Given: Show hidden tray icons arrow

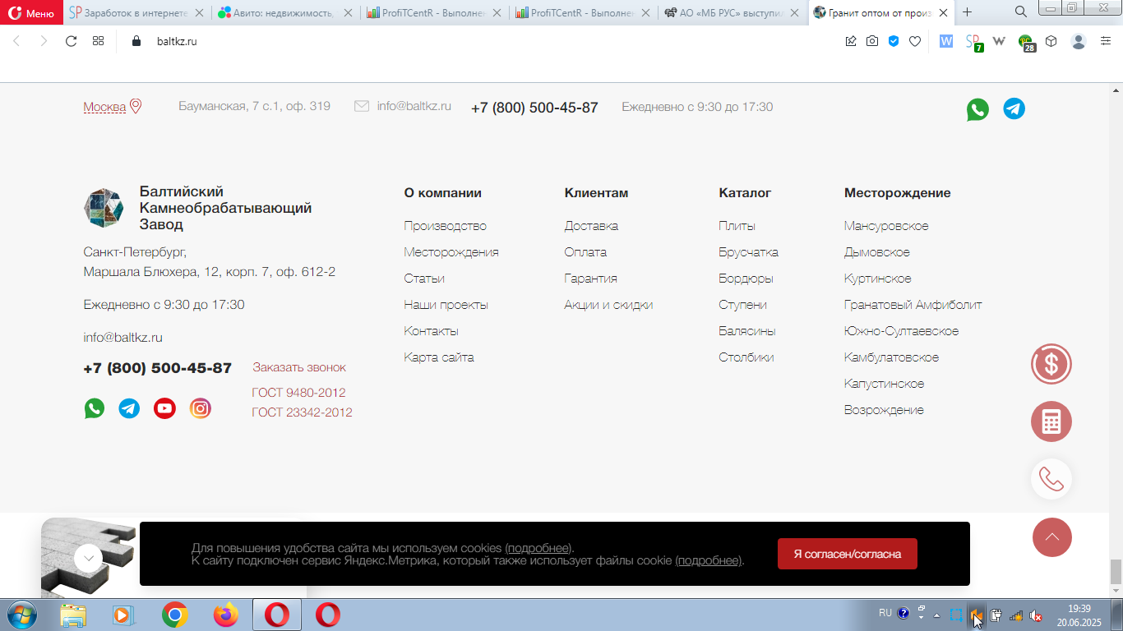Looking at the screenshot, I should (x=936, y=614).
